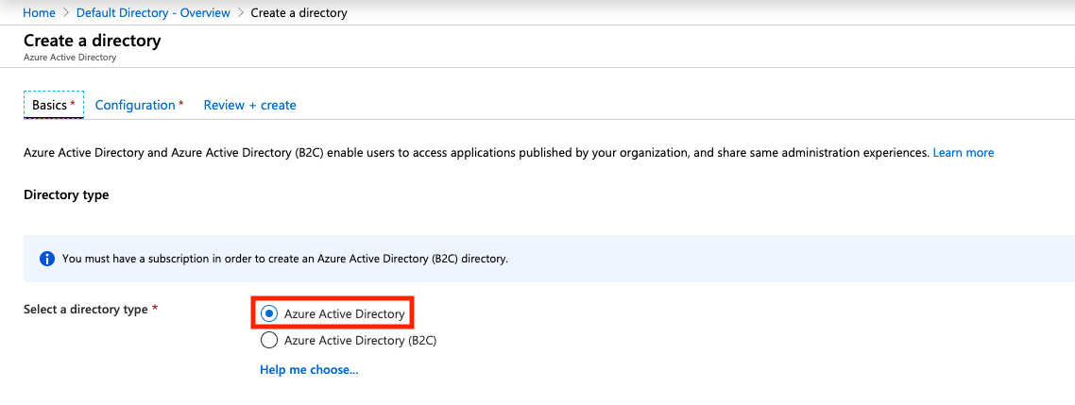Click the Select a directory type label
Image resolution: width=1075 pixels, height=405 pixels.
point(85,309)
